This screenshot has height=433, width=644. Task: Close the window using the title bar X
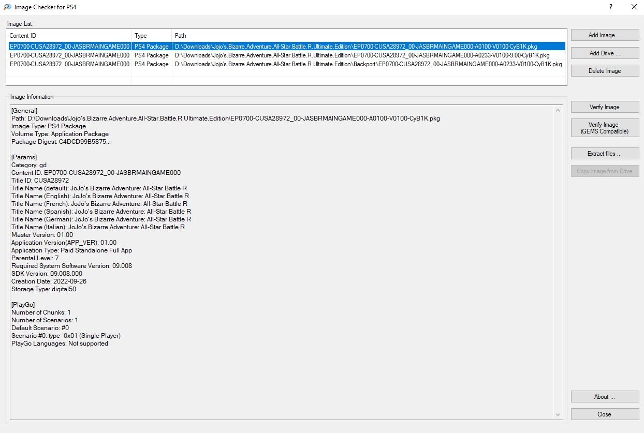634,7
